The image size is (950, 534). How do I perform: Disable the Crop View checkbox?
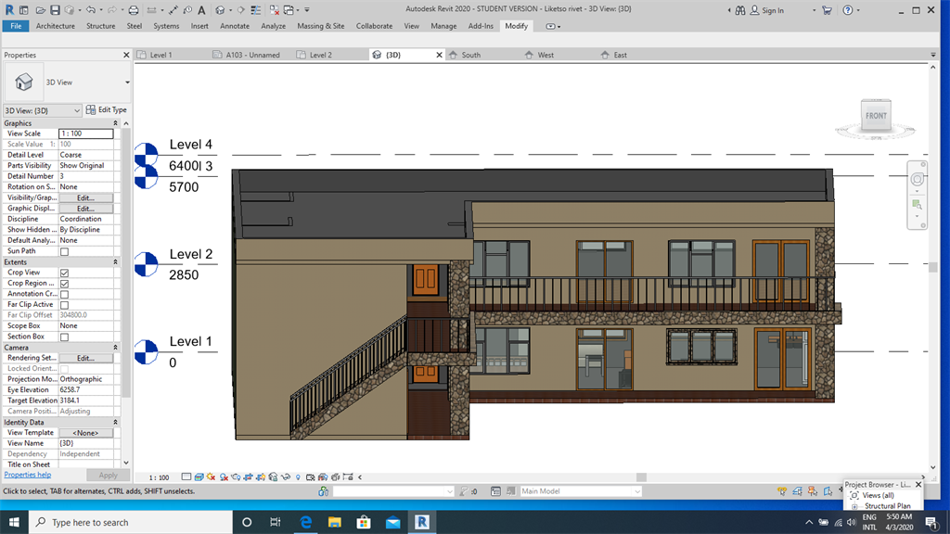click(x=64, y=273)
